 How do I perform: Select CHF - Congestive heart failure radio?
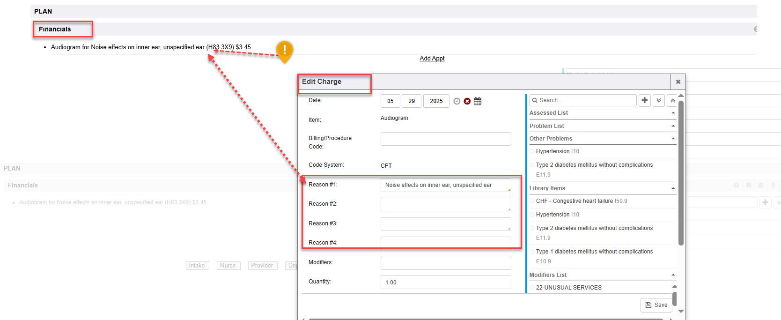pyautogui.click(x=533, y=201)
